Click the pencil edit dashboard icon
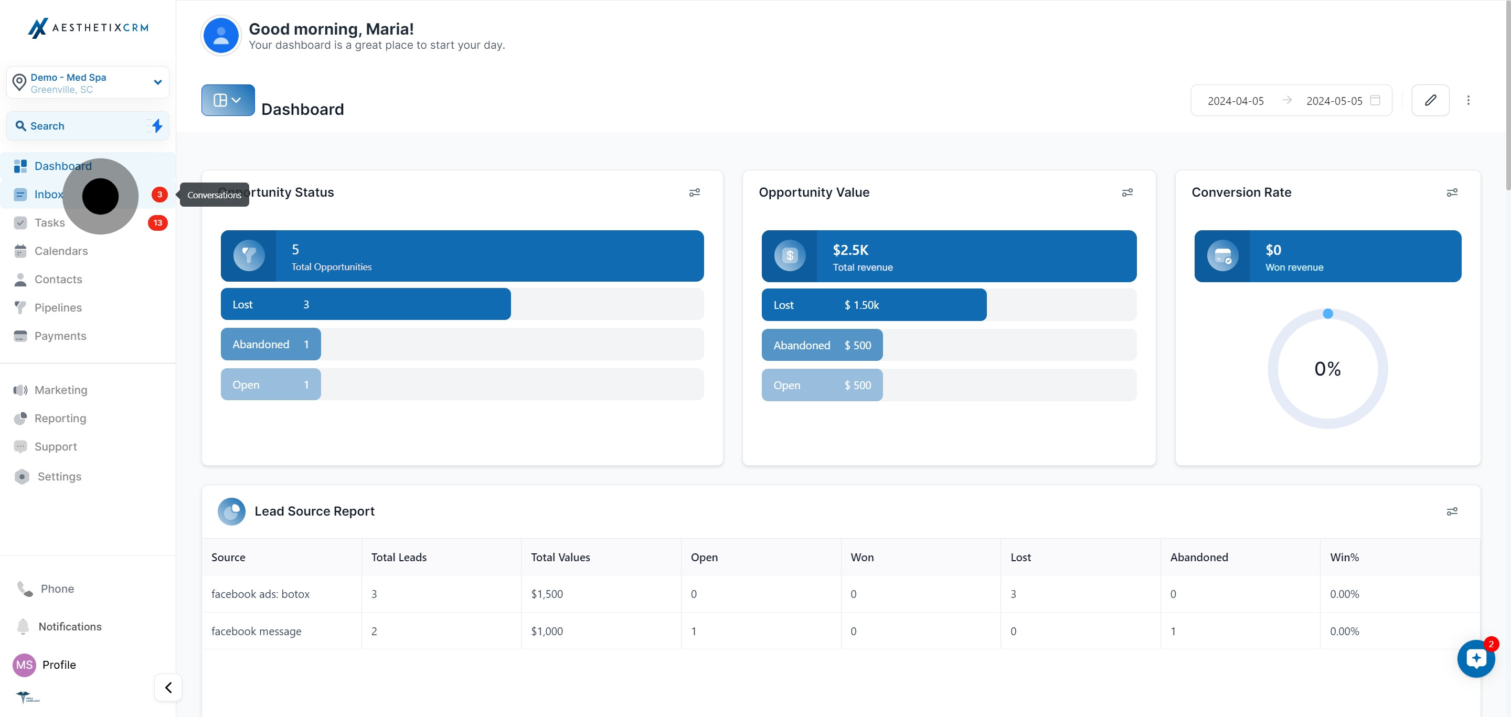The width and height of the screenshot is (1511, 717). click(x=1430, y=100)
